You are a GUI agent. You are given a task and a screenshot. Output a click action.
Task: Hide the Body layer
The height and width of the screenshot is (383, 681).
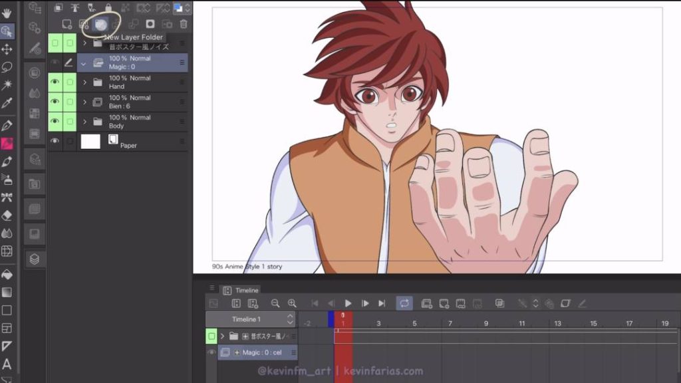pos(56,121)
